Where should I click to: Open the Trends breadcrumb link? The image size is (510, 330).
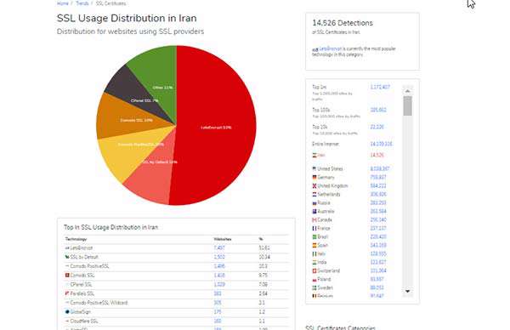click(x=82, y=3)
